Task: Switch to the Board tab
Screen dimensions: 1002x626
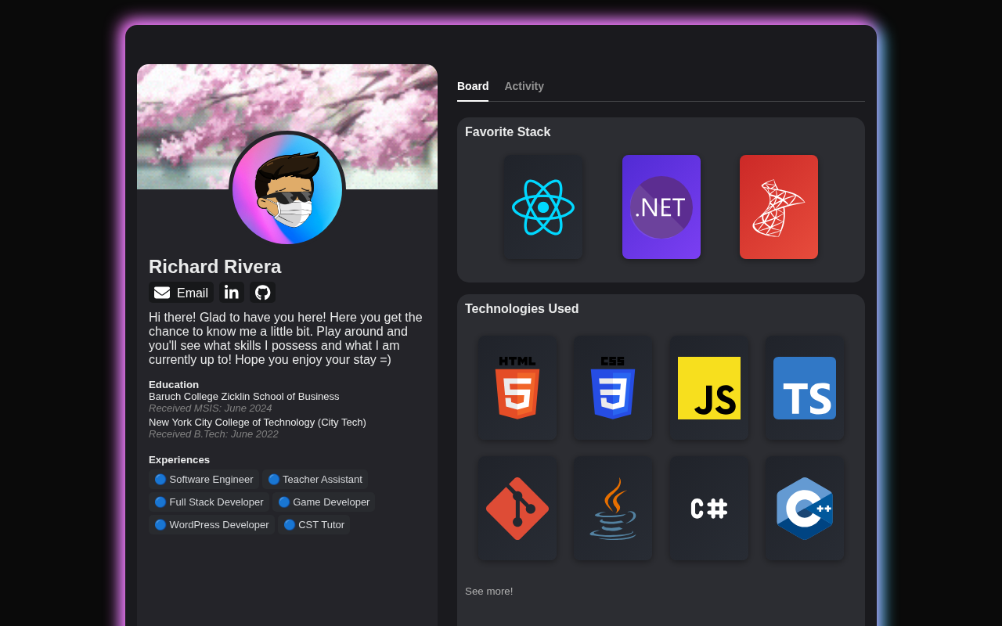Action: pos(473,86)
